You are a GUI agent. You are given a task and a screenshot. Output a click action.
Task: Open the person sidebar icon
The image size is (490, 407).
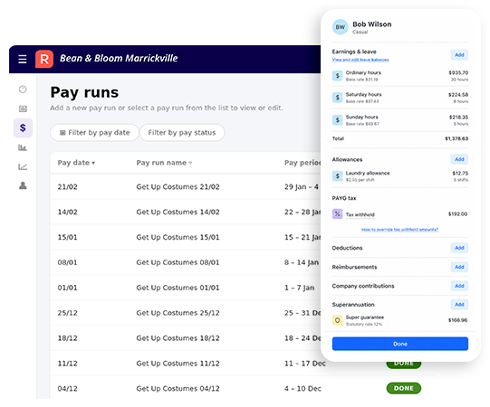point(23,185)
